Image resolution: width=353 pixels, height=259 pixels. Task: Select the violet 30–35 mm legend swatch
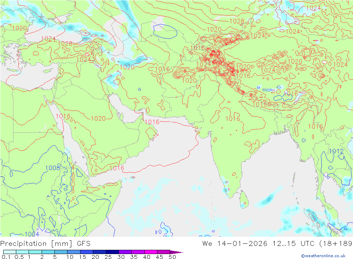tap(125, 252)
